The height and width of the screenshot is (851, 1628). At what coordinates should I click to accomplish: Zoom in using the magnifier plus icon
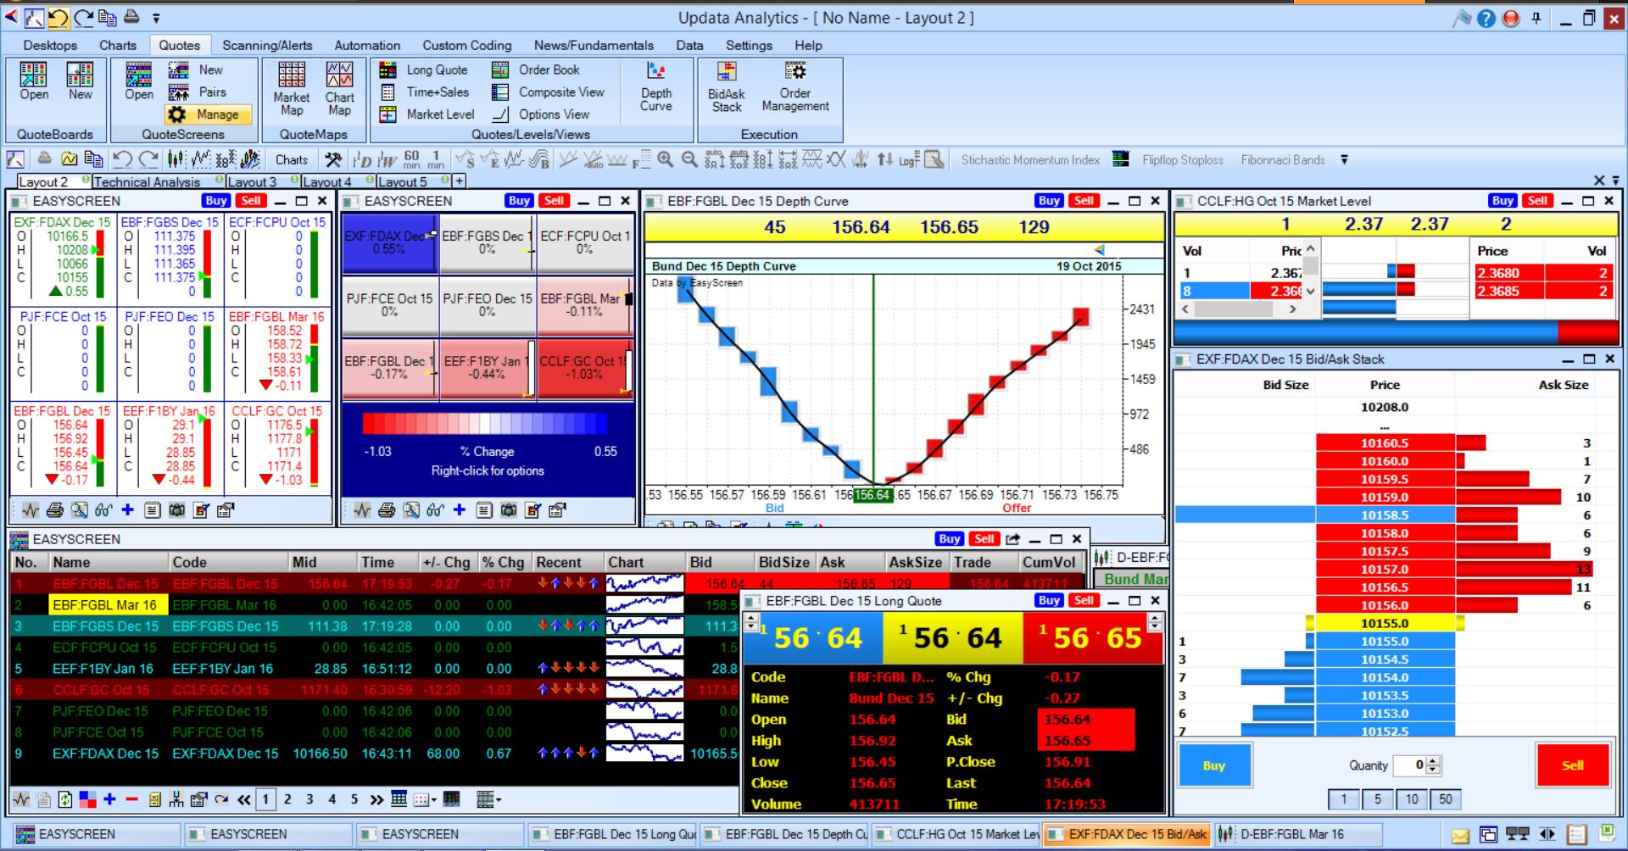(666, 159)
